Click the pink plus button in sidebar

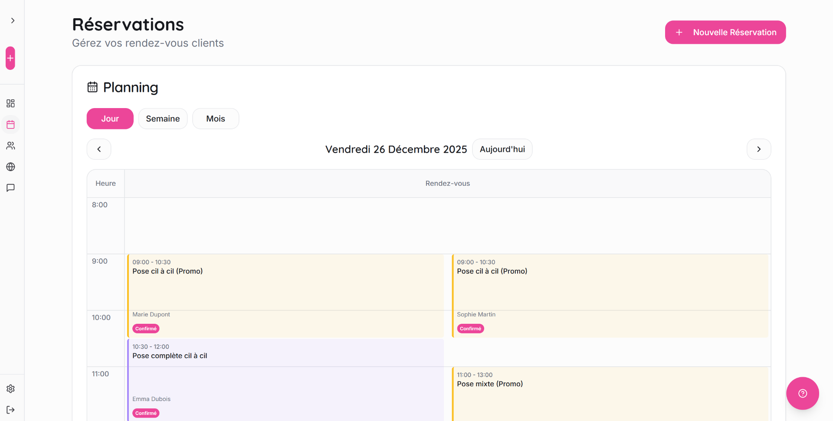10,58
